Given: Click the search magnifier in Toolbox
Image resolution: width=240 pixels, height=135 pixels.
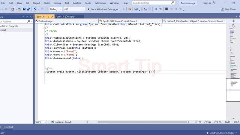Looking at the screenshot, I should point(28,21).
